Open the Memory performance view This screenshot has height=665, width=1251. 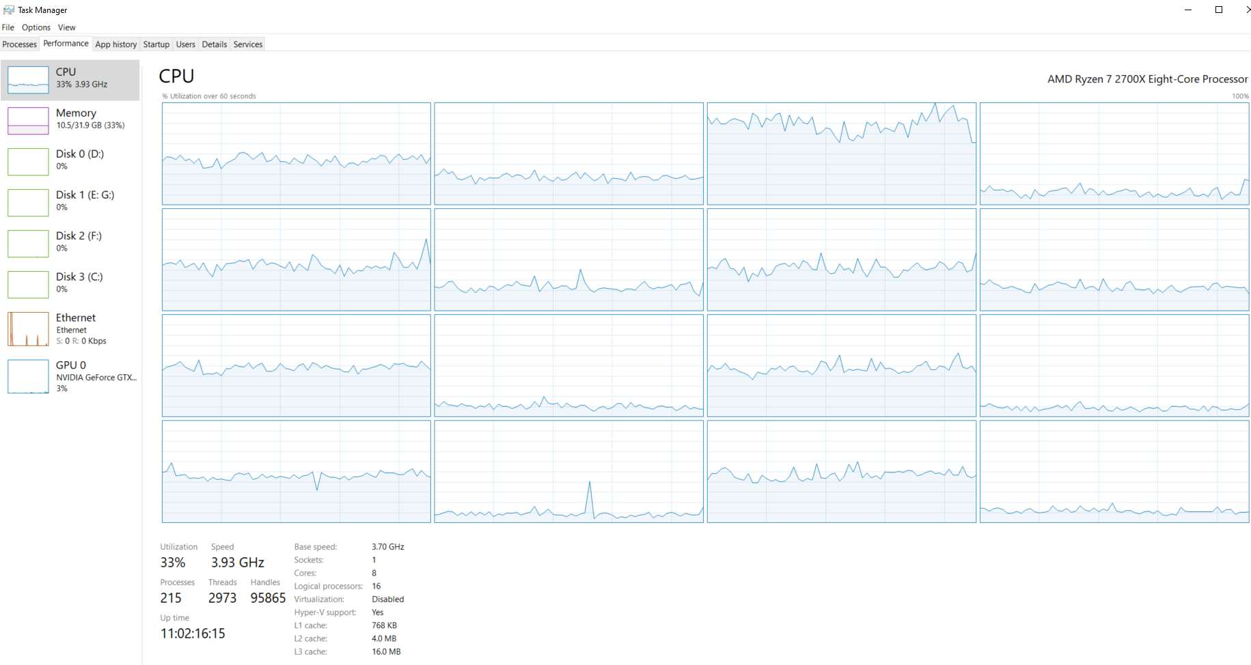[70, 121]
